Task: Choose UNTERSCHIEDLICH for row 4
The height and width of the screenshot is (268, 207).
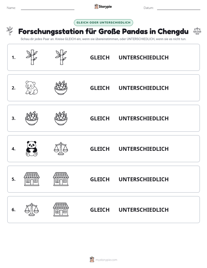Action: pos(144,149)
